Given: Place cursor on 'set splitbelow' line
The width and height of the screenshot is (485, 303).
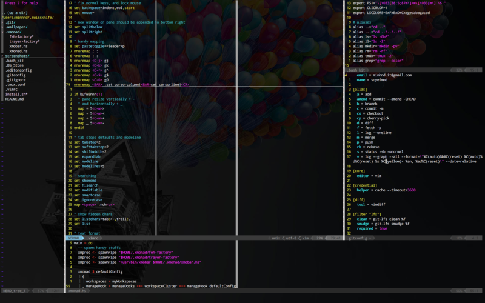Looking at the screenshot, I should point(88,27).
